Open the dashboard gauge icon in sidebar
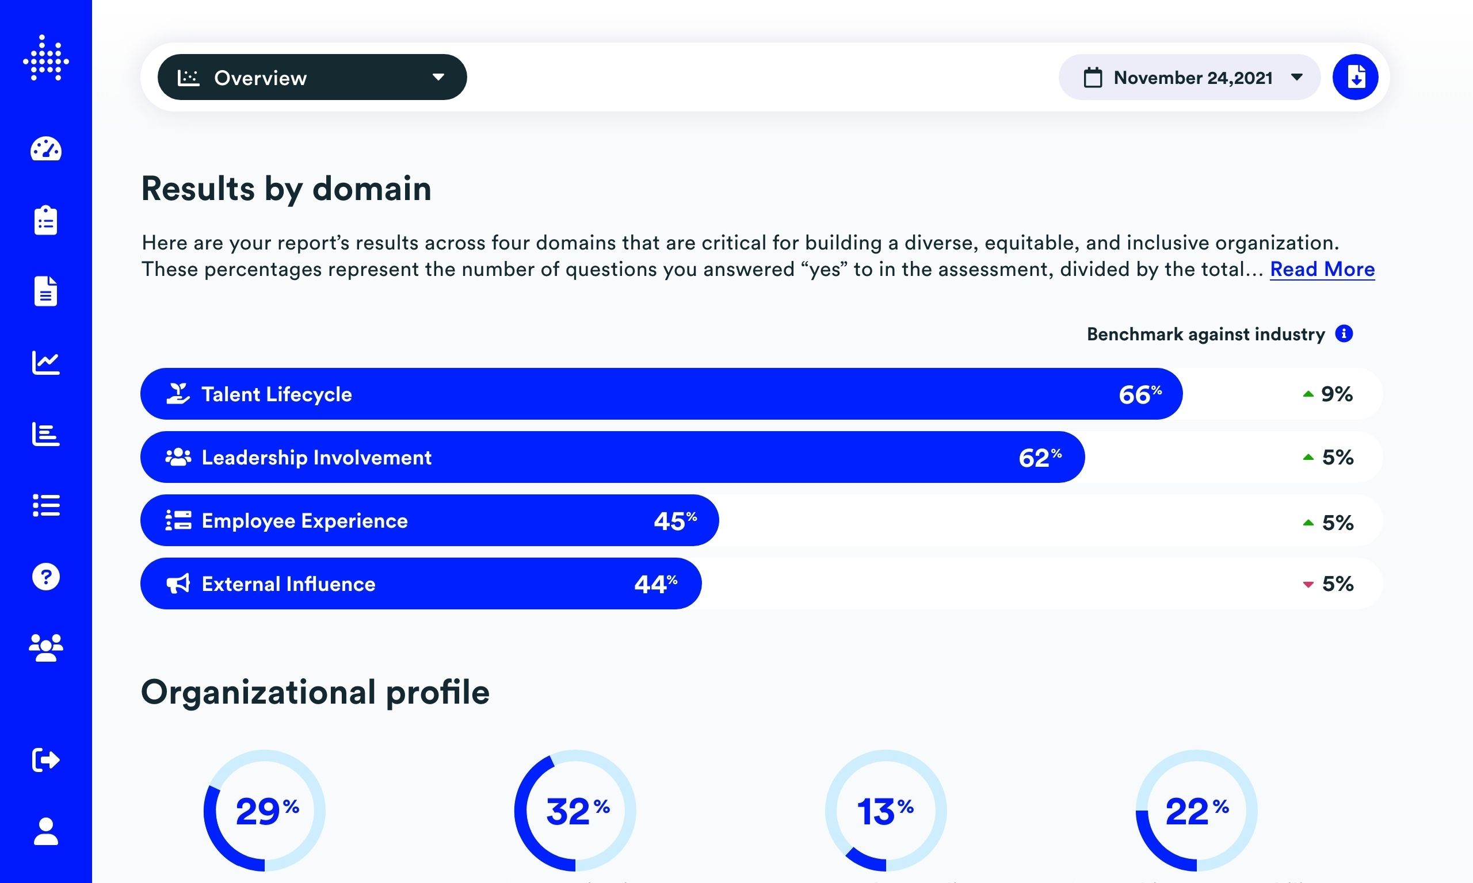1473x883 pixels. coord(46,149)
